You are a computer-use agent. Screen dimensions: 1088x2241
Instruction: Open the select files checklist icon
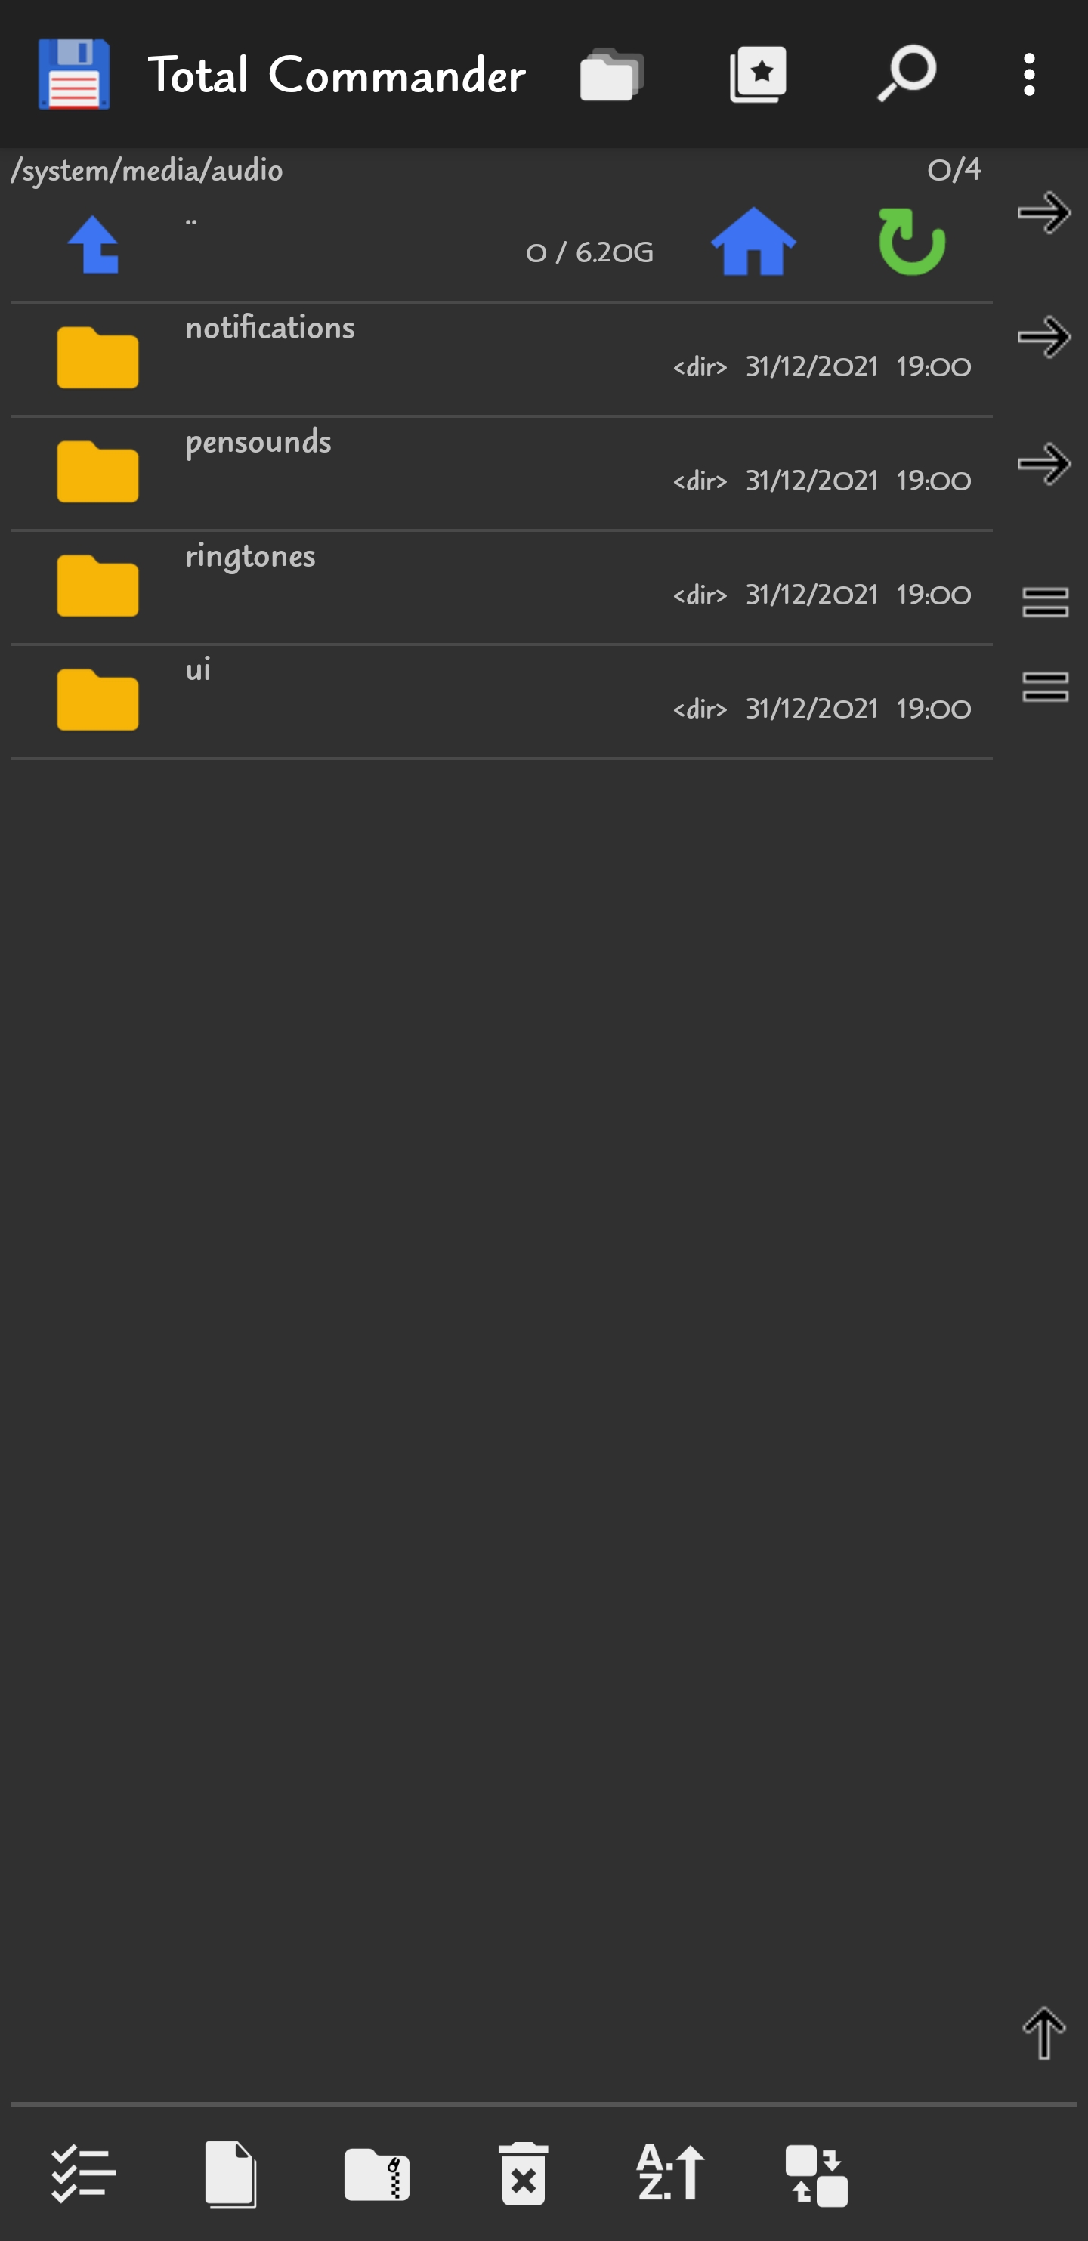coord(84,2174)
